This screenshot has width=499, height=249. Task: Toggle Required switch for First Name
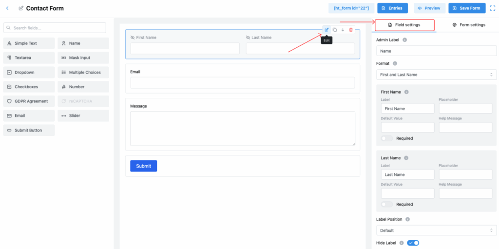pyautogui.click(x=387, y=138)
